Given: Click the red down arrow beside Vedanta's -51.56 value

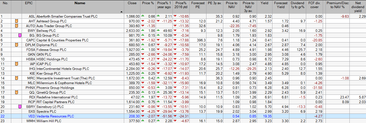Looking at the screenshot, I should [159, 116].
